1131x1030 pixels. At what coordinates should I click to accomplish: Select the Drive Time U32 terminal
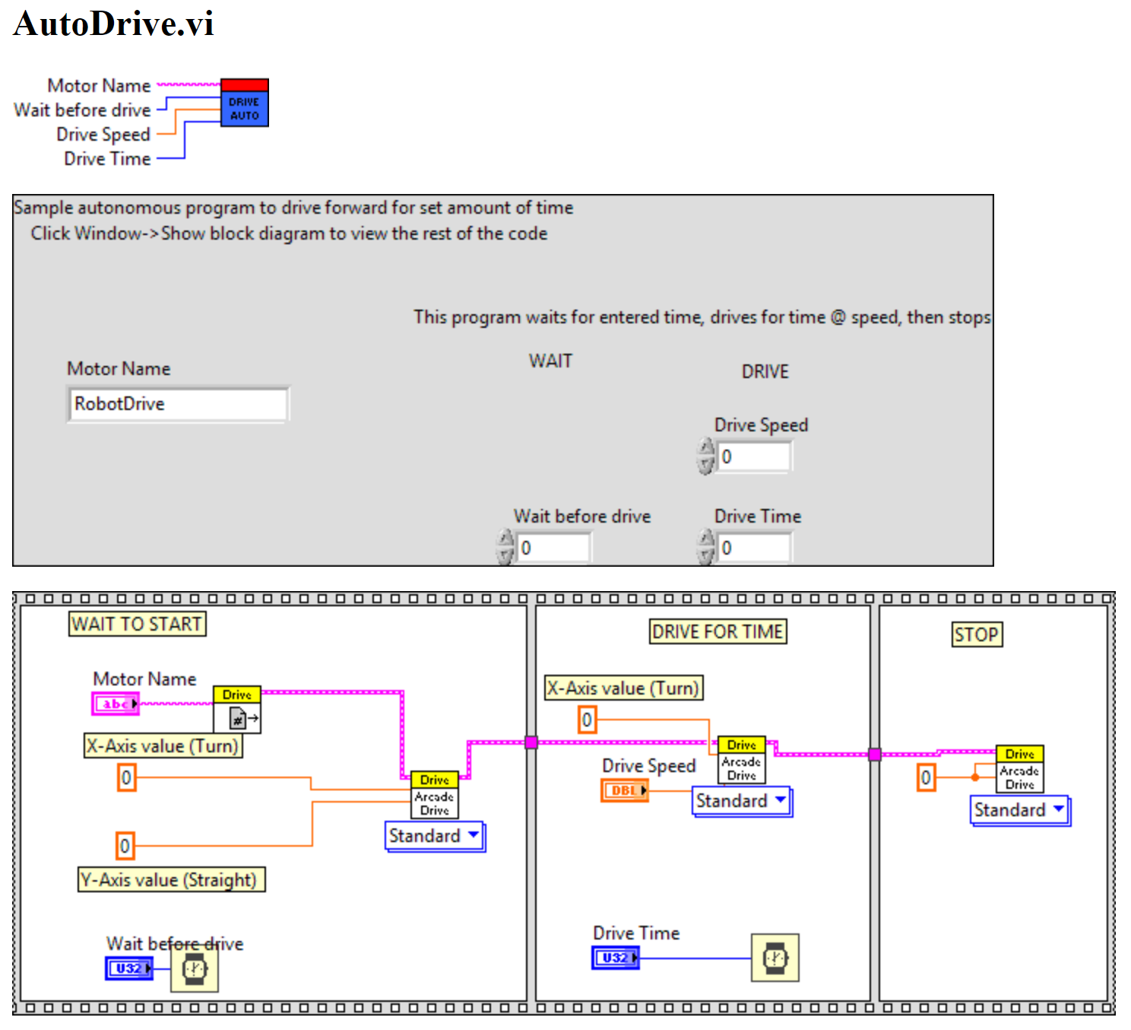pyautogui.click(x=616, y=958)
